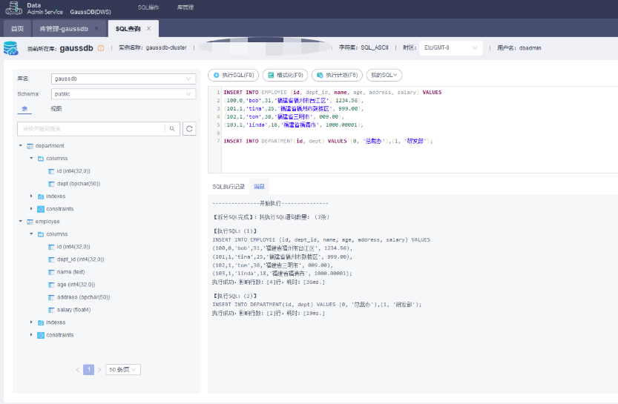Click the search magnifier icon in table search
This screenshot has width=618, height=404.
[172, 129]
